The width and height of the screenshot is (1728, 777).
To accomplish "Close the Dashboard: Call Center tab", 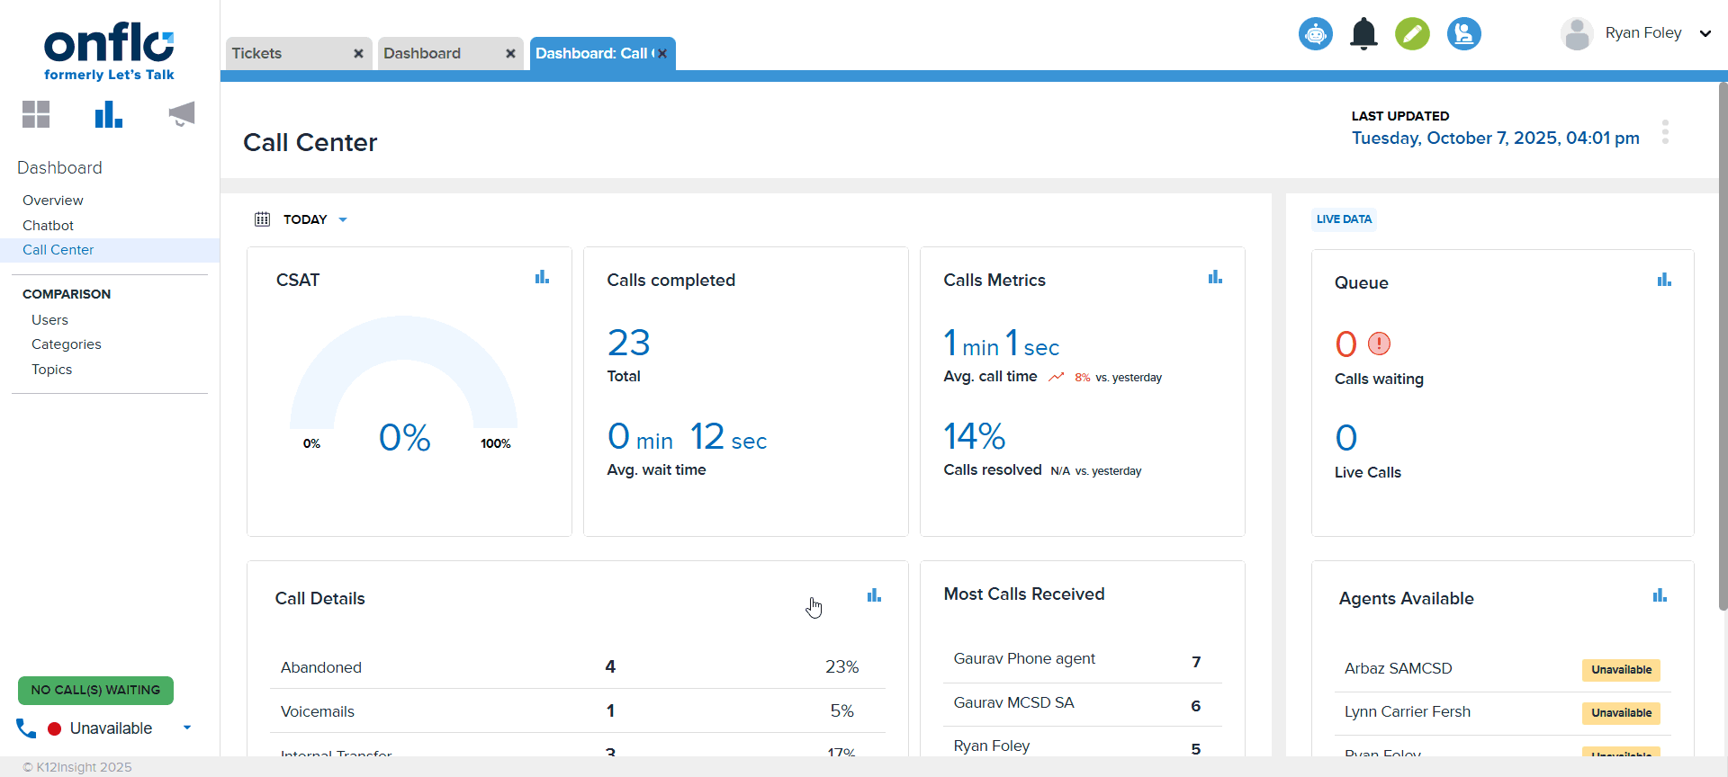I will (662, 53).
